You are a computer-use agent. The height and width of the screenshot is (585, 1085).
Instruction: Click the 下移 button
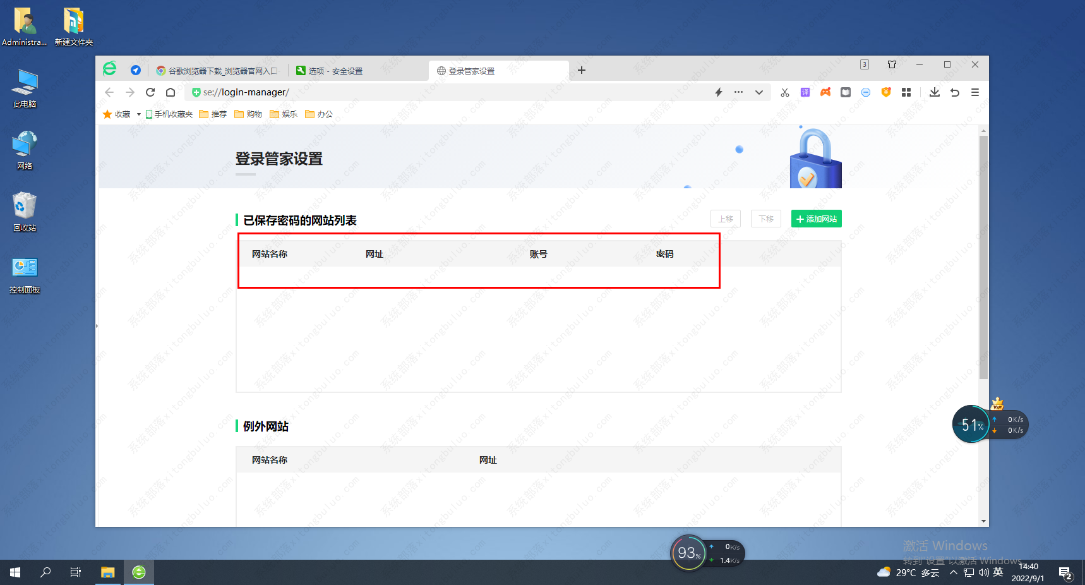[x=766, y=219]
